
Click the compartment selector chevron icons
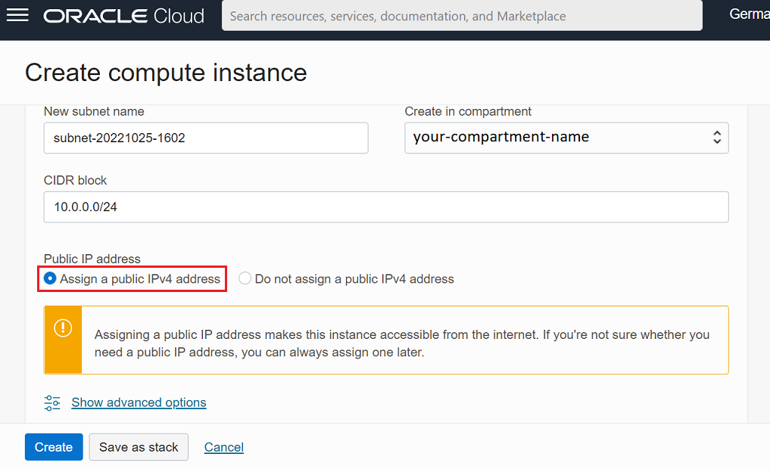point(715,138)
